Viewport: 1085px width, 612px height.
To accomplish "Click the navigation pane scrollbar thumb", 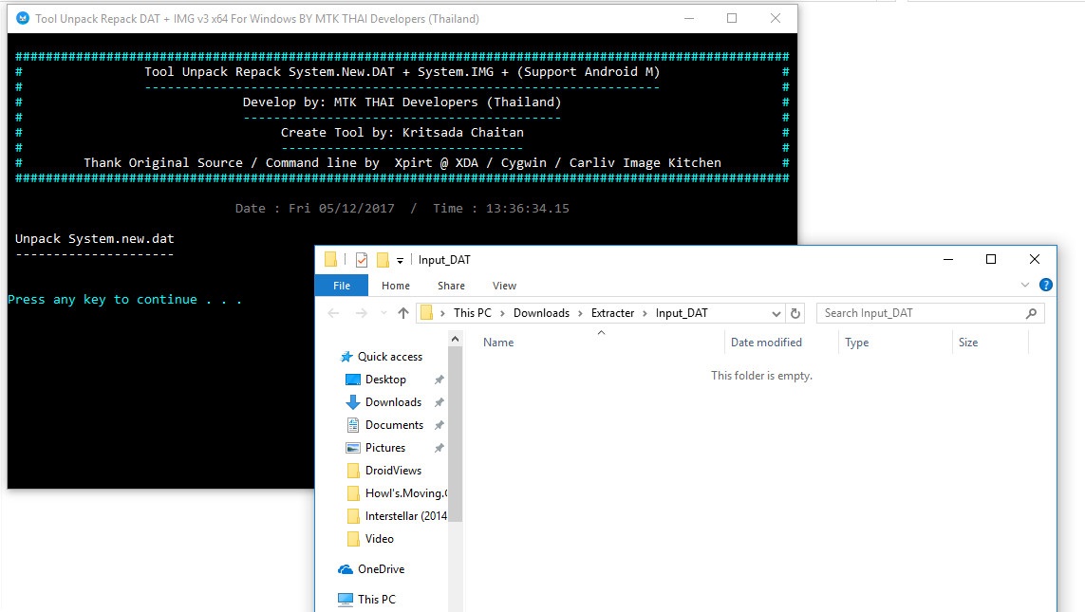I will (x=455, y=433).
